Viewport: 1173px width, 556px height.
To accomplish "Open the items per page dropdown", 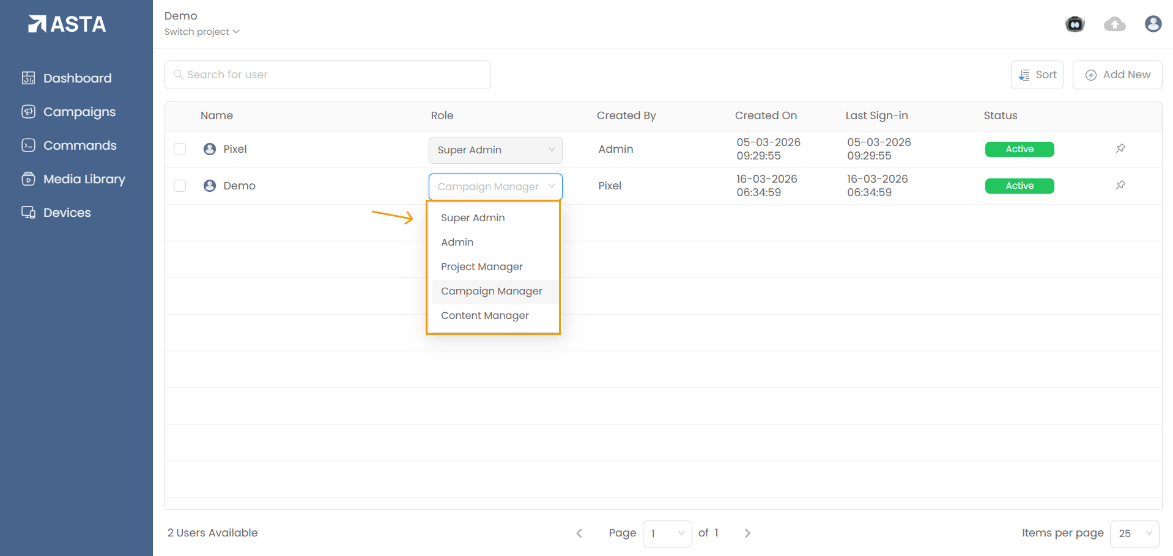I will [x=1134, y=533].
